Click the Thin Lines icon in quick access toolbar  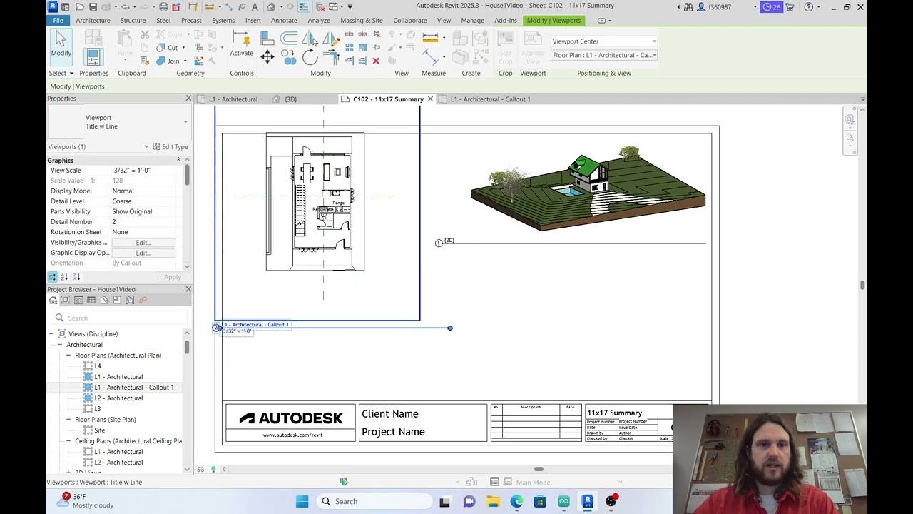pyautogui.click(x=304, y=7)
